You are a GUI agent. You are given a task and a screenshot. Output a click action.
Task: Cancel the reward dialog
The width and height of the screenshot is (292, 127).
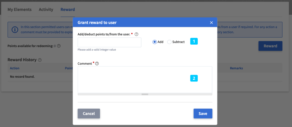coord(89,114)
